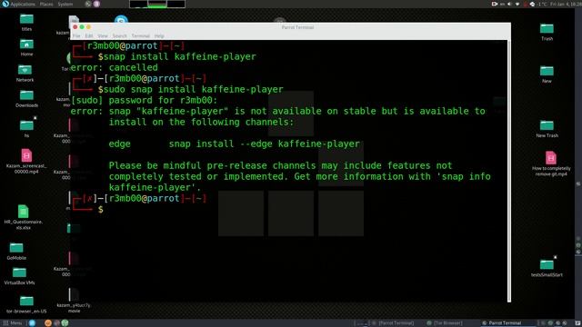Click 'snap install --edge kaffeine-player' text
The width and height of the screenshot is (582, 327).
pyautogui.click(x=265, y=144)
